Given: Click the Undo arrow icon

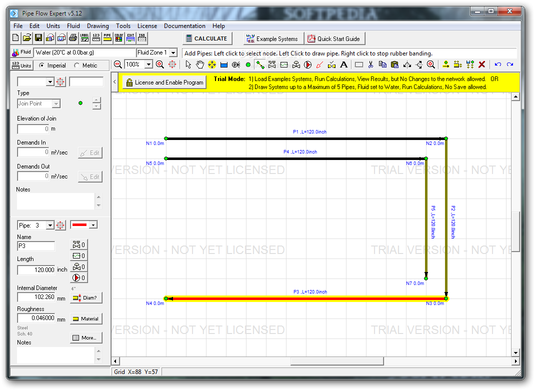Looking at the screenshot, I should click(x=498, y=64).
